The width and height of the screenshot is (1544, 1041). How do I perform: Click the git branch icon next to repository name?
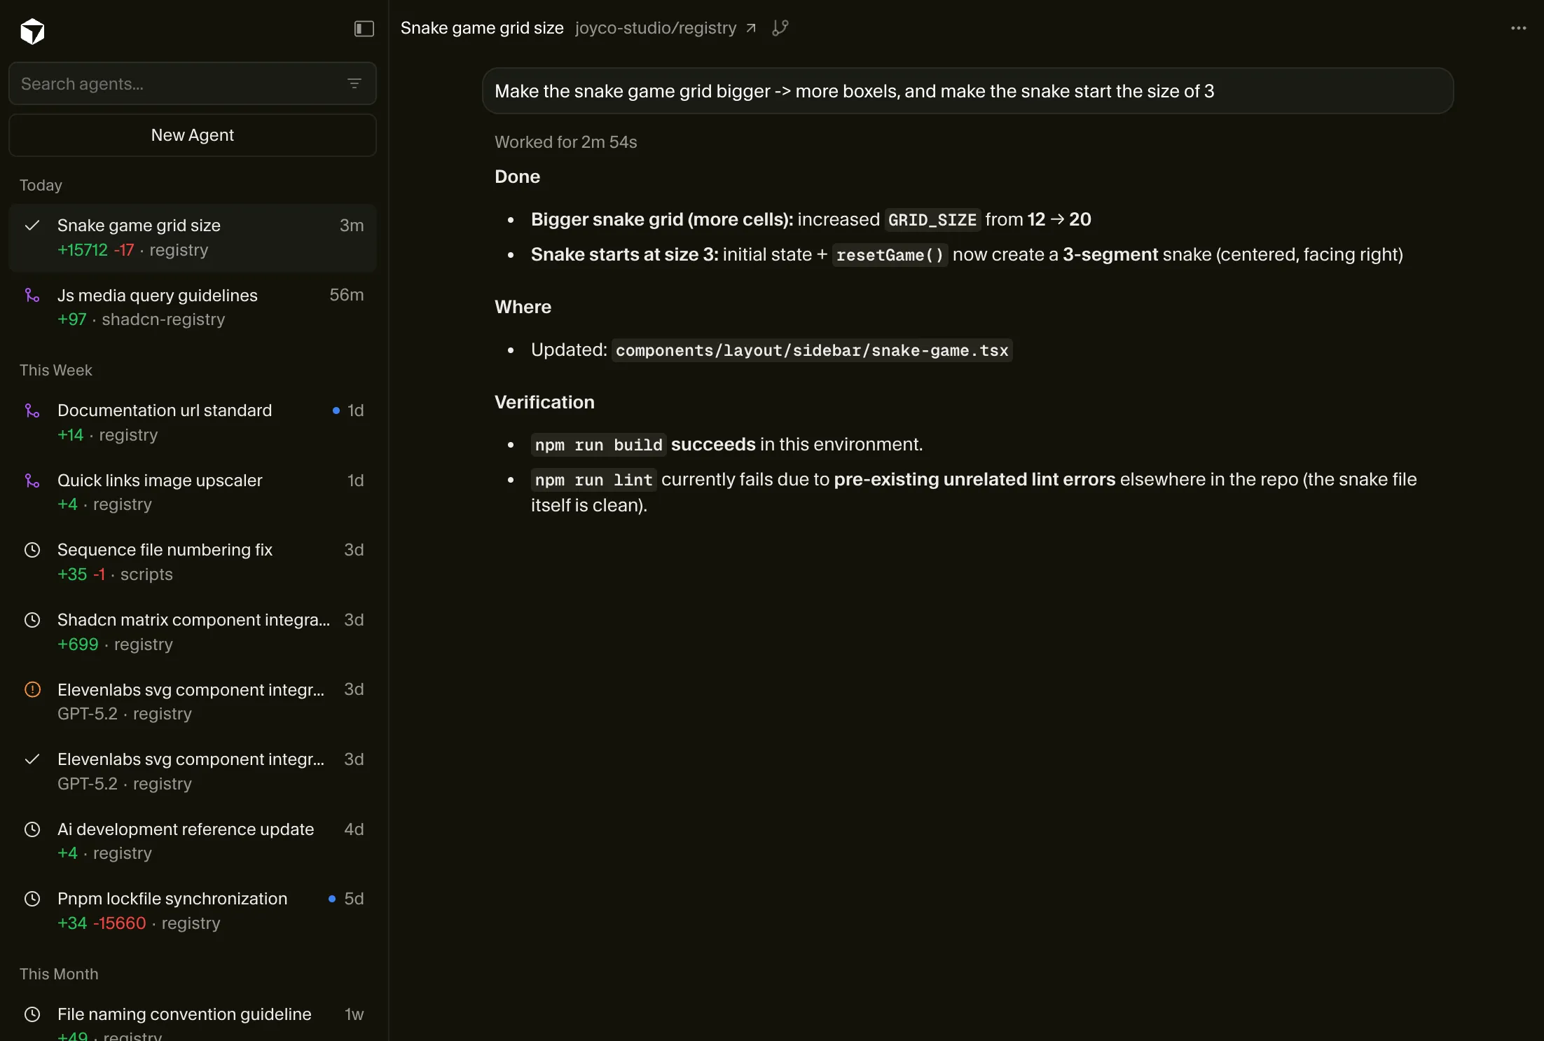pyautogui.click(x=780, y=28)
